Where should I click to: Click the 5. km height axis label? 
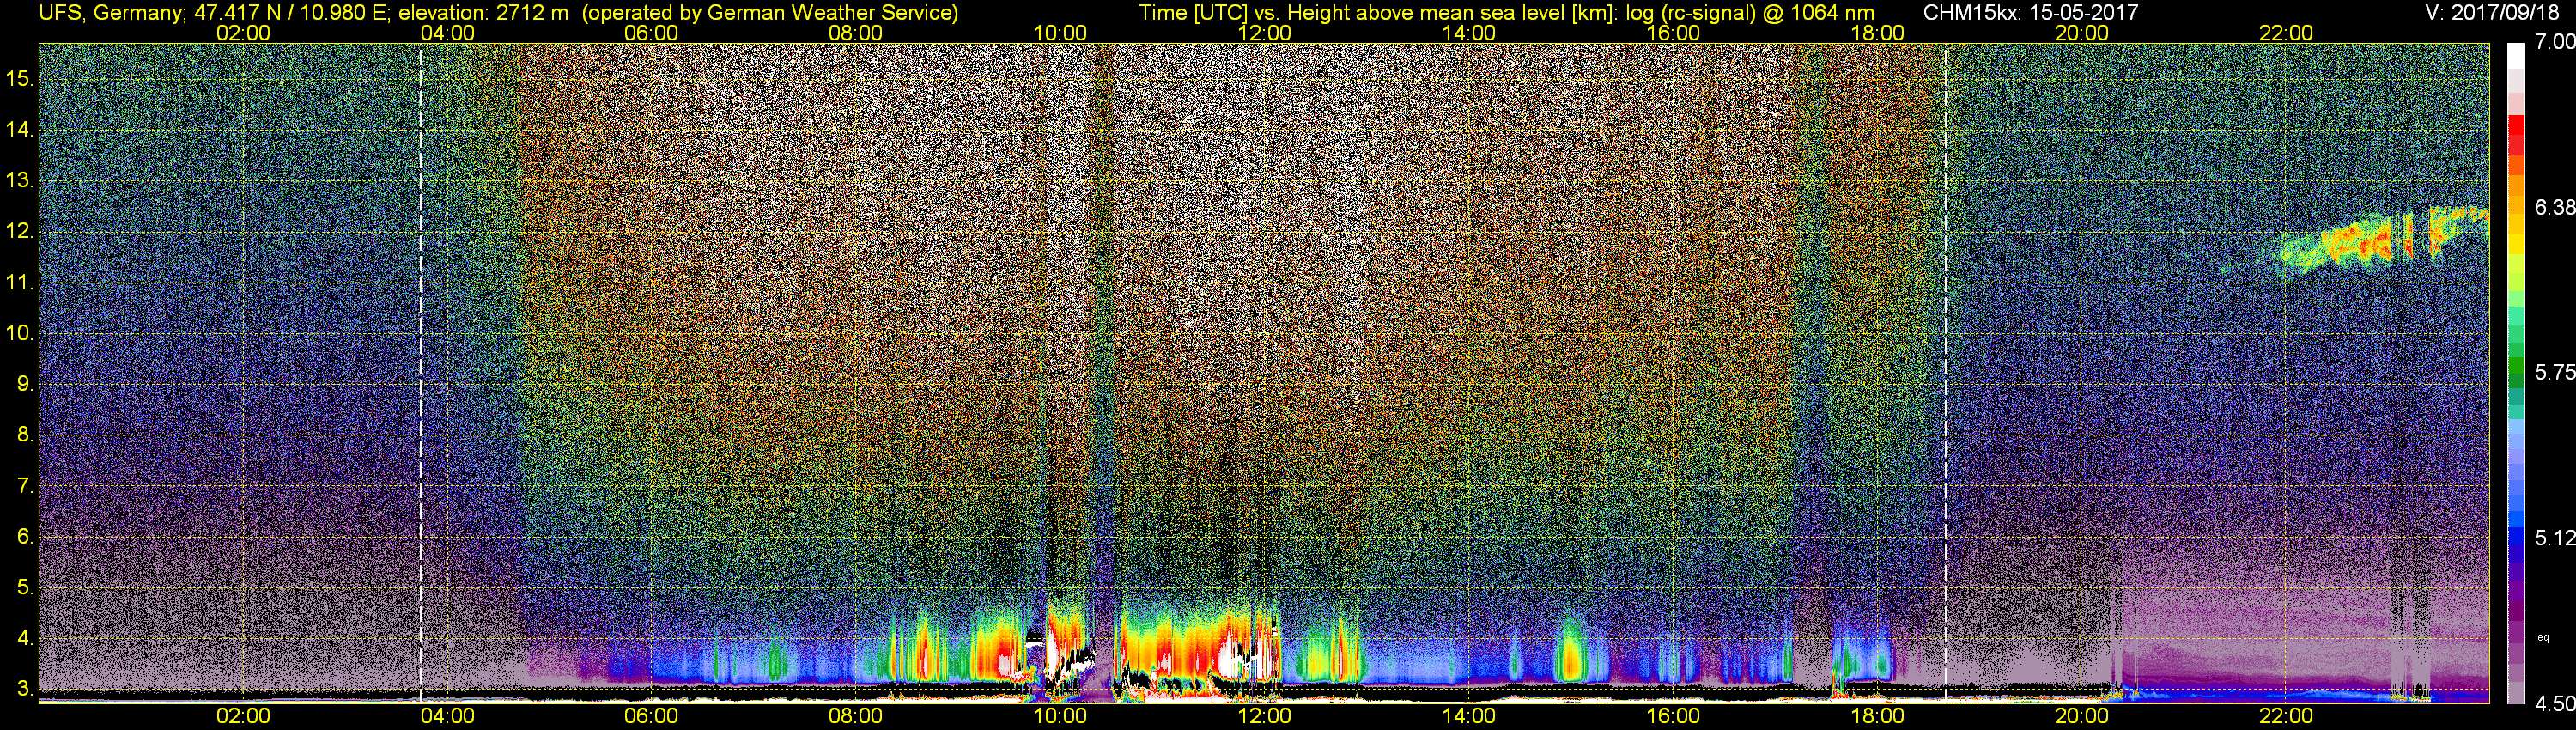coord(25,587)
